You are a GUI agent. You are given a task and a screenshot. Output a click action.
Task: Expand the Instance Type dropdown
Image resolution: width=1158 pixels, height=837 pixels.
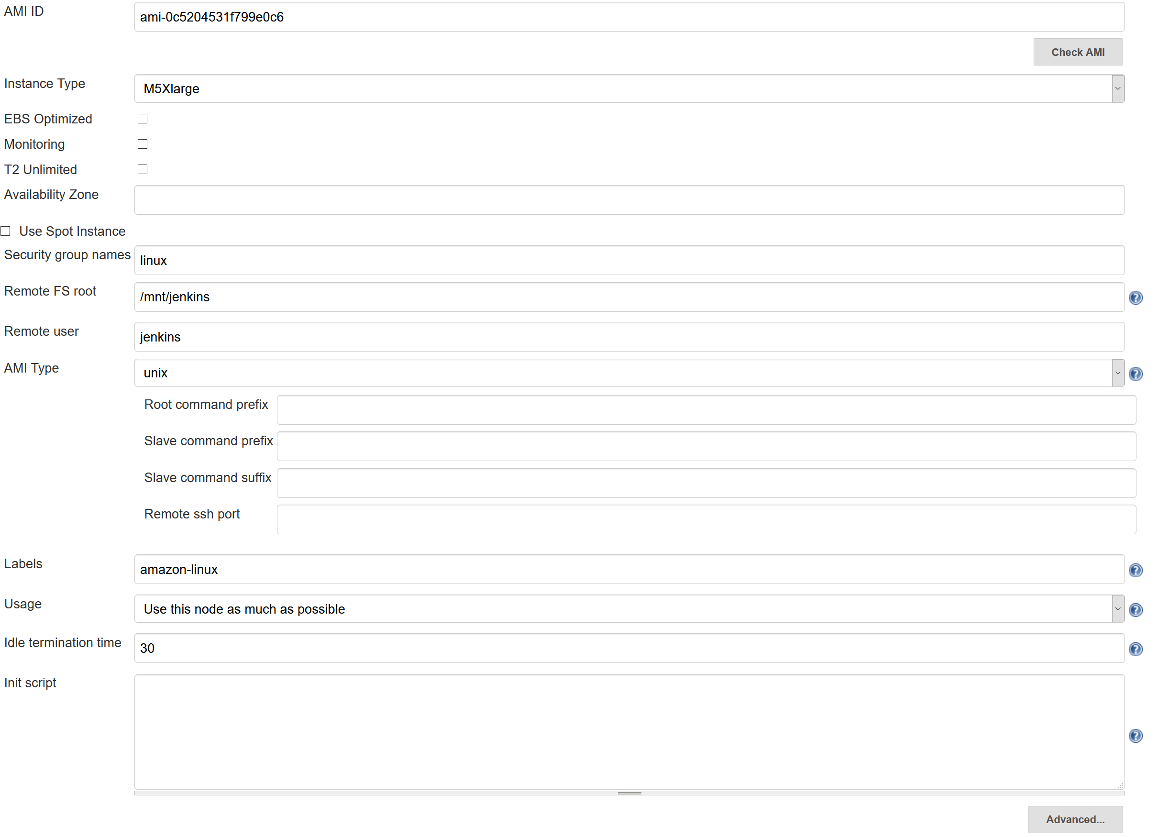coord(1117,89)
